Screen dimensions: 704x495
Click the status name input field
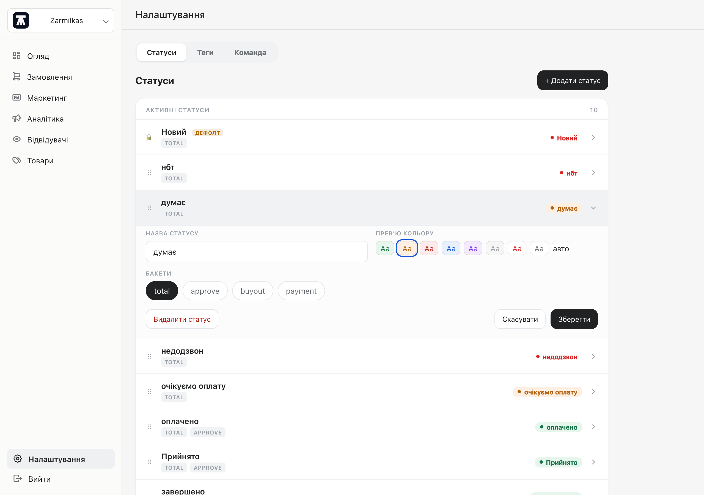pos(257,252)
